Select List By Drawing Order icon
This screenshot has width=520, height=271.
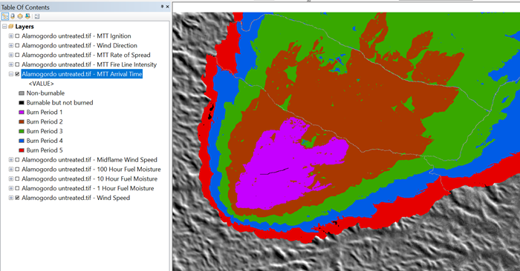tap(5, 16)
